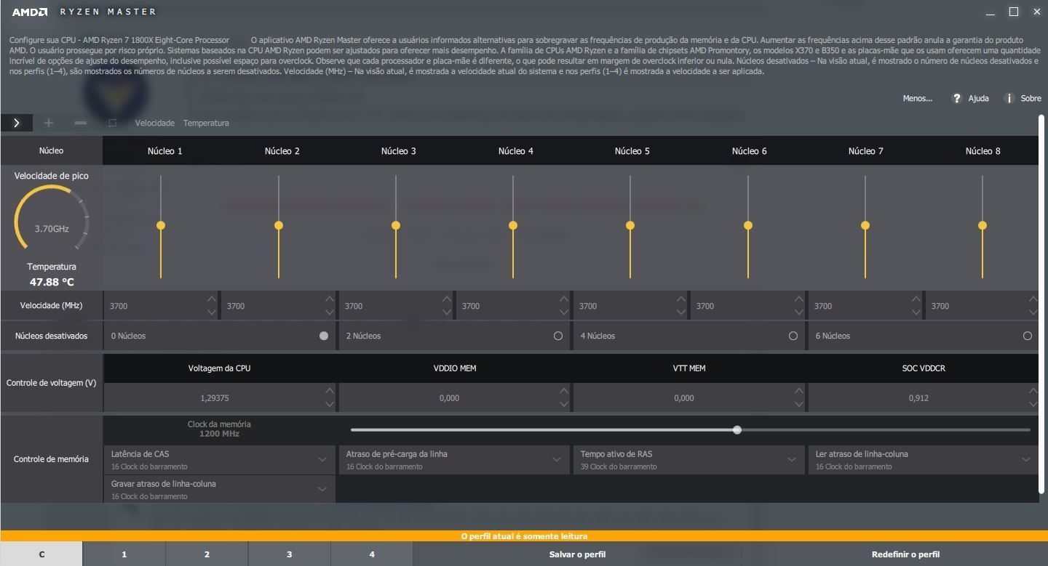Increase Núcleo 2 speed with up arrow

click(329, 299)
